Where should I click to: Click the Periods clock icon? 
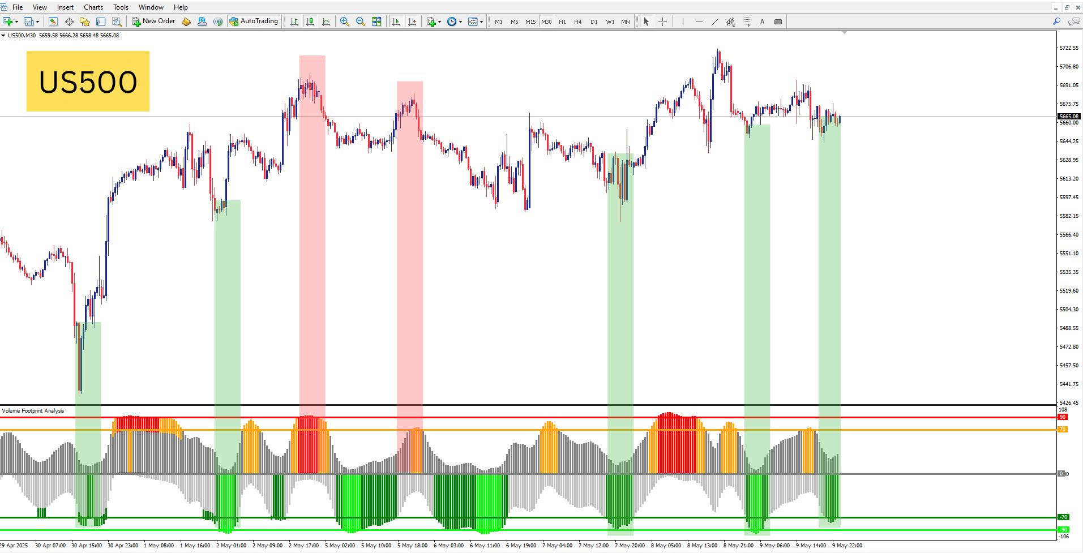452,22
